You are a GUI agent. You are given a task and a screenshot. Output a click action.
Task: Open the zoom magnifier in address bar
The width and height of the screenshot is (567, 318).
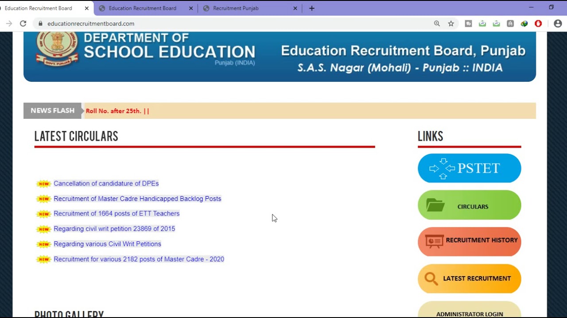click(437, 23)
